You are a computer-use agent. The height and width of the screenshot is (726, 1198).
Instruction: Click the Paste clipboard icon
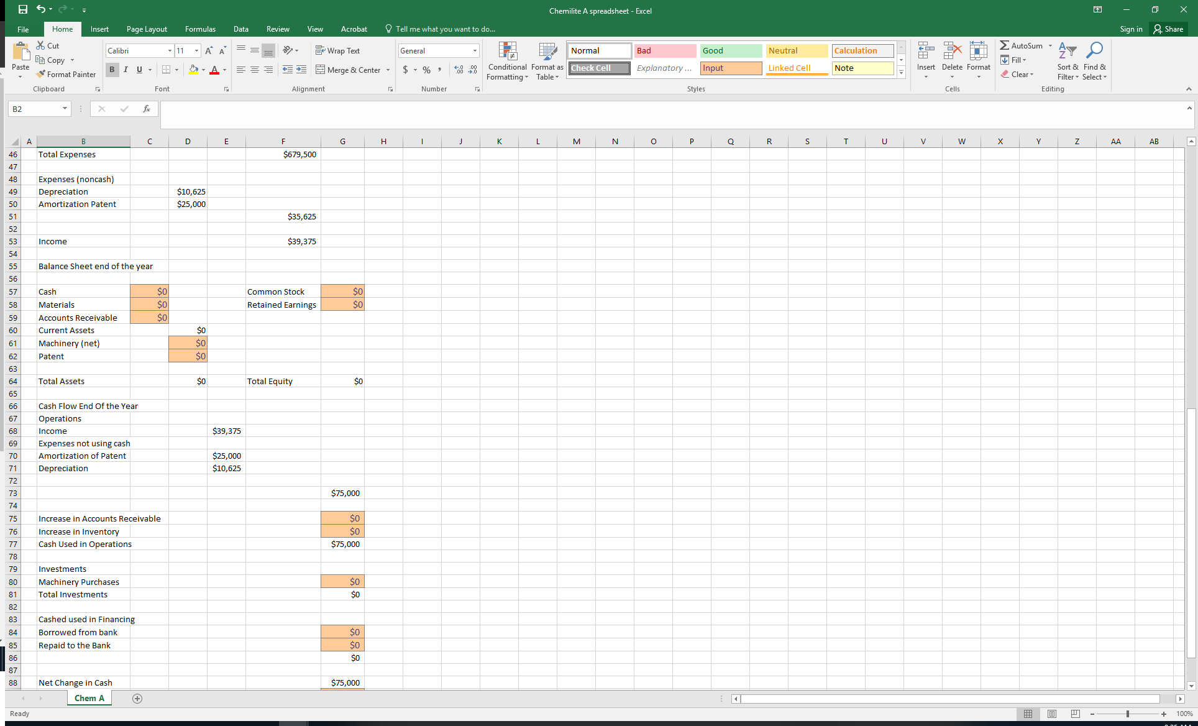(21, 52)
